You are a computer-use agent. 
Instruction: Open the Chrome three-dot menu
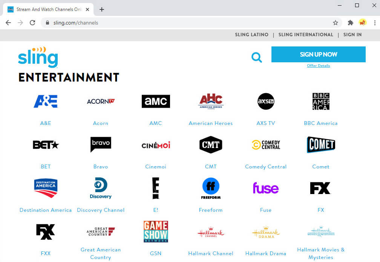(x=375, y=23)
